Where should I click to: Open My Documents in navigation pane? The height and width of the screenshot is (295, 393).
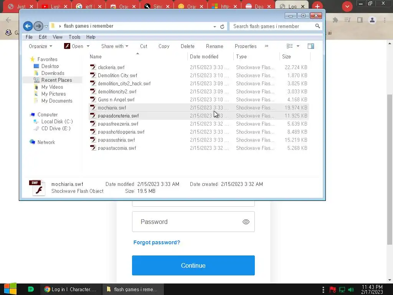pyautogui.click(x=53, y=101)
